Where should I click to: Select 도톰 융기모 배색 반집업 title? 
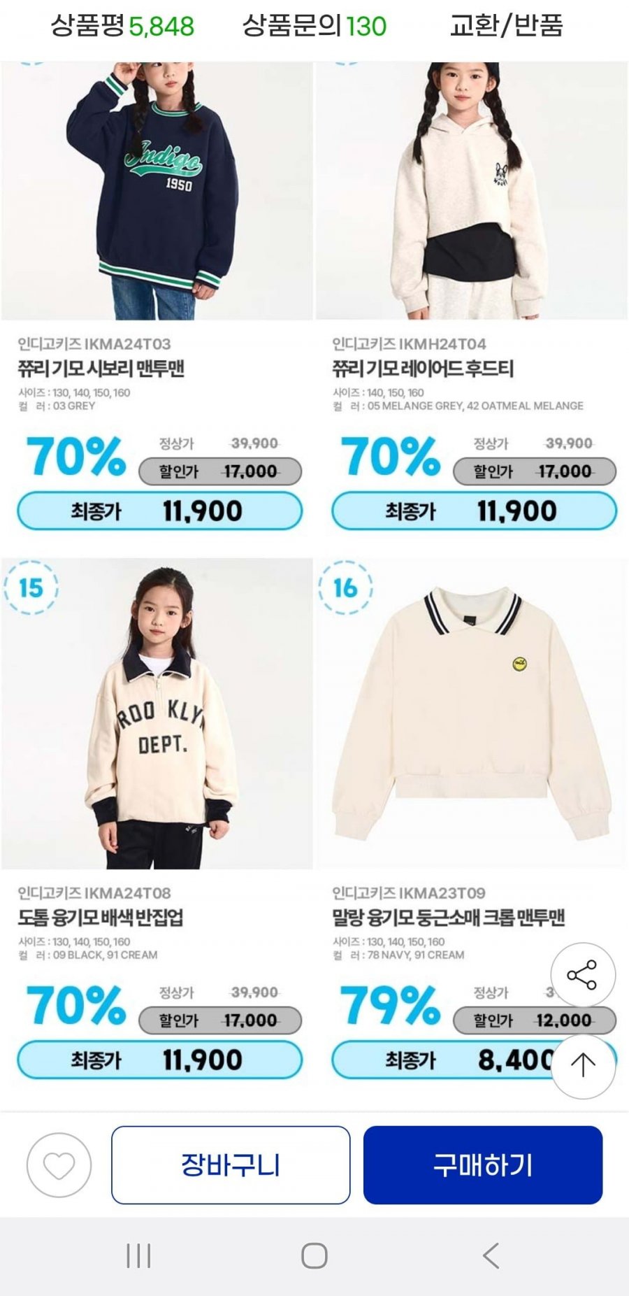pos(101,918)
